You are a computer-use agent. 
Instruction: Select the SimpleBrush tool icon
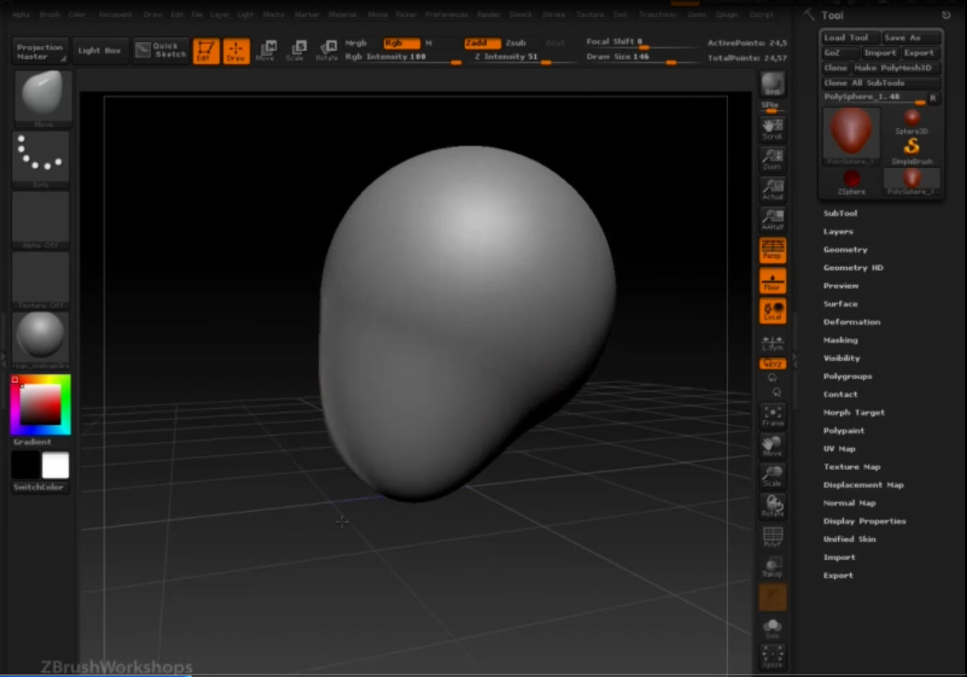tap(911, 150)
